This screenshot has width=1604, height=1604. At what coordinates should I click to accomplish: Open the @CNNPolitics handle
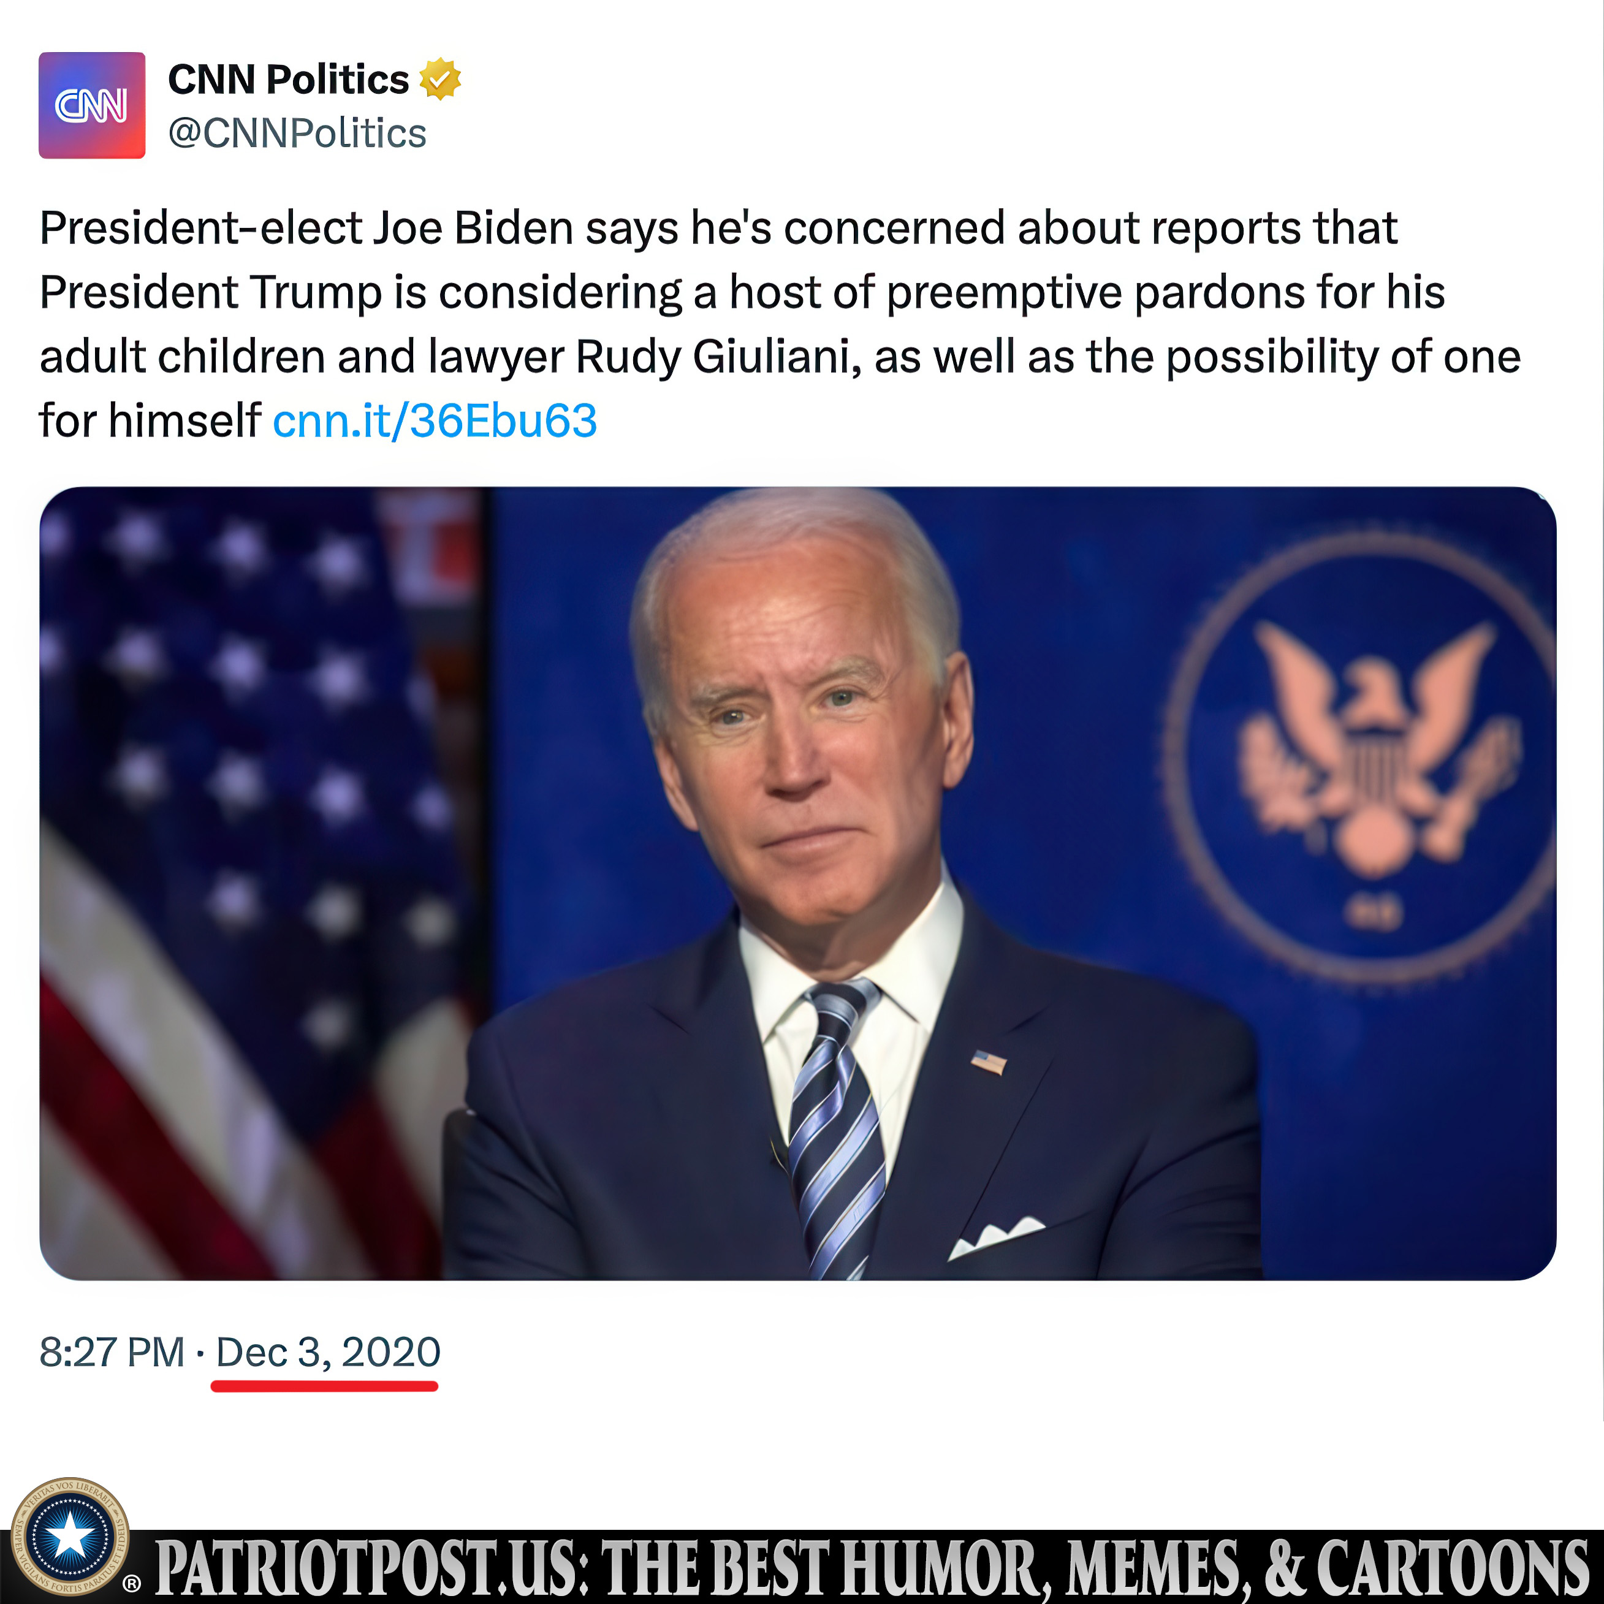coord(297,134)
